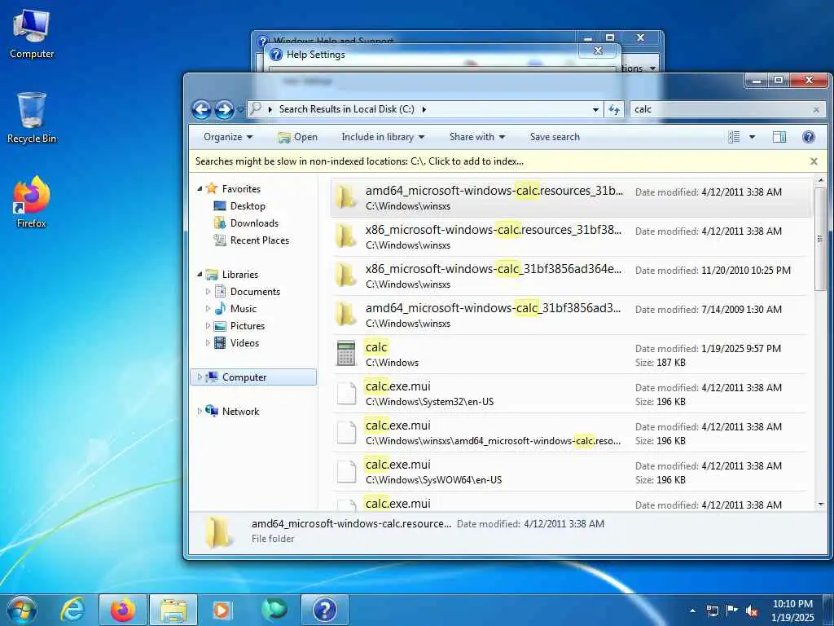Toggle the preview pane icon
The image size is (834, 626).
[779, 137]
